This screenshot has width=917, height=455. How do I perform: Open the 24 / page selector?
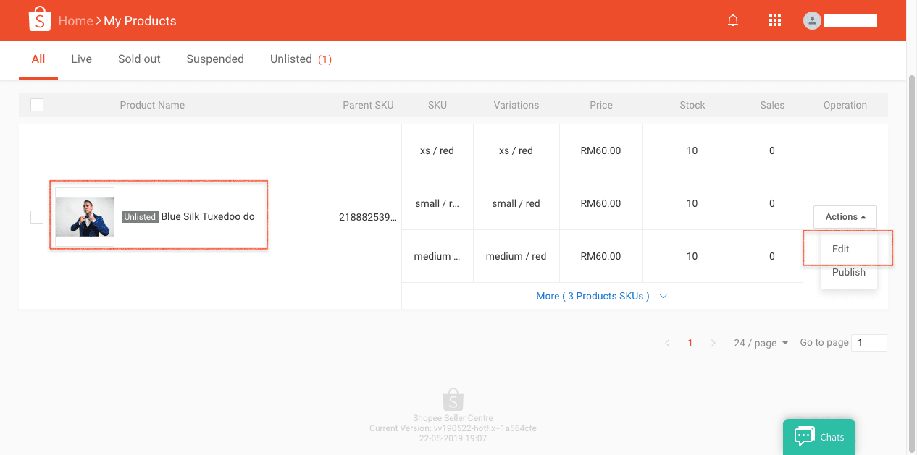point(761,343)
